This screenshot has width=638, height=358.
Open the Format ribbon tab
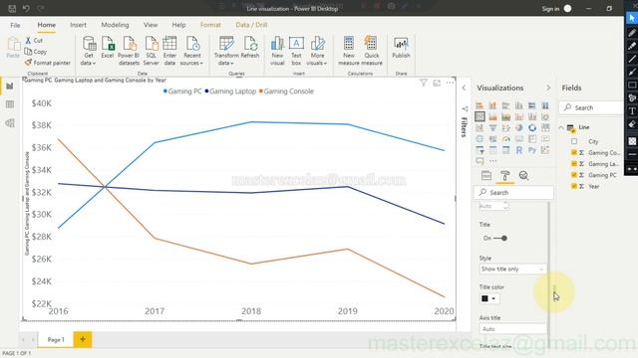210,25
